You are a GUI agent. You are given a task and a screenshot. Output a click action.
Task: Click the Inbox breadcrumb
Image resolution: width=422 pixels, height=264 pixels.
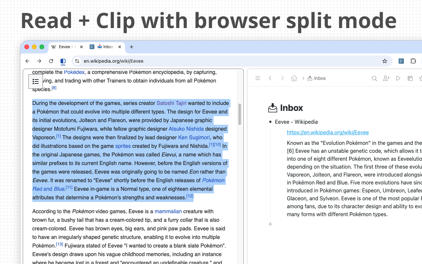(x=317, y=78)
